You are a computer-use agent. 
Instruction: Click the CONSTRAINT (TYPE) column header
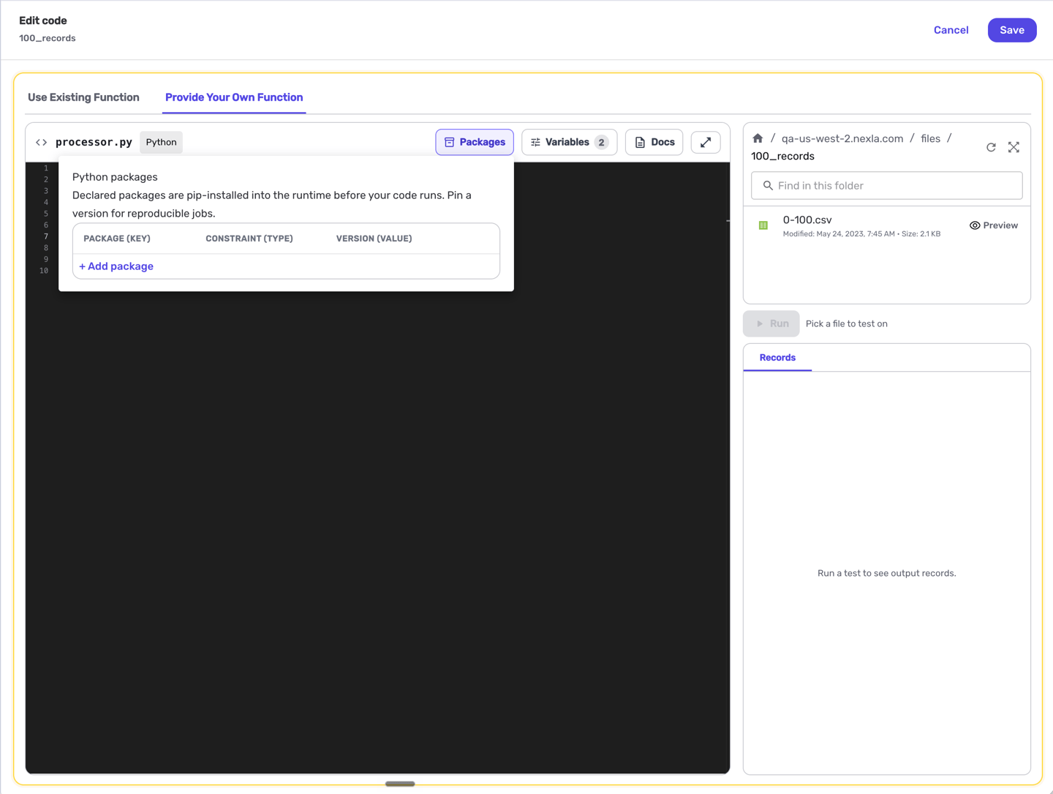click(x=249, y=239)
